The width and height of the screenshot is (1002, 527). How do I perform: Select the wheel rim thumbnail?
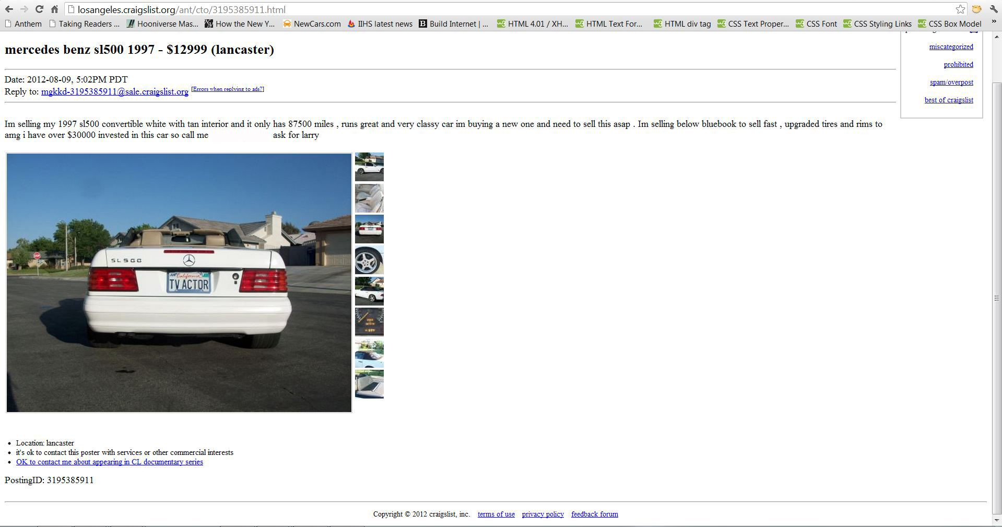coord(369,260)
